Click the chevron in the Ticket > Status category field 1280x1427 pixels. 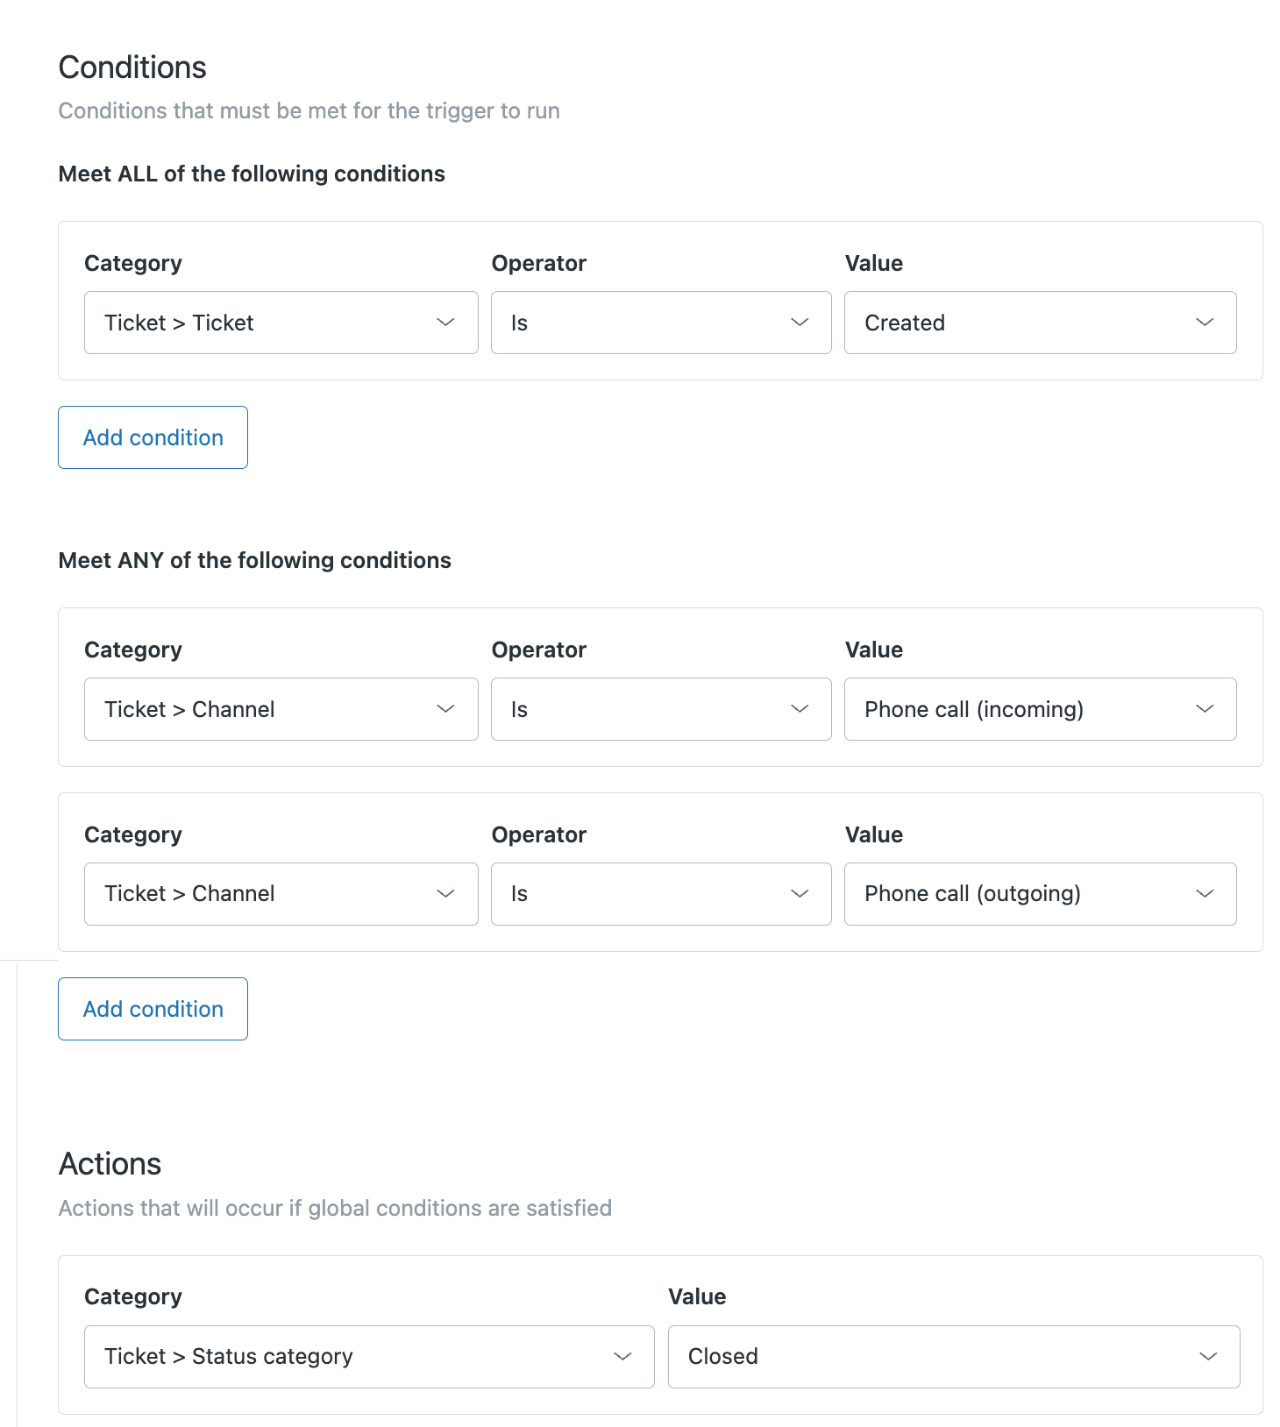coord(623,1357)
